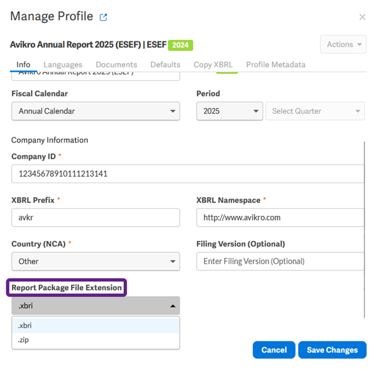This screenshot has width=377, height=369.
Task: Expand the Fiscal Calendar dropdown
Action: [96, 111]
